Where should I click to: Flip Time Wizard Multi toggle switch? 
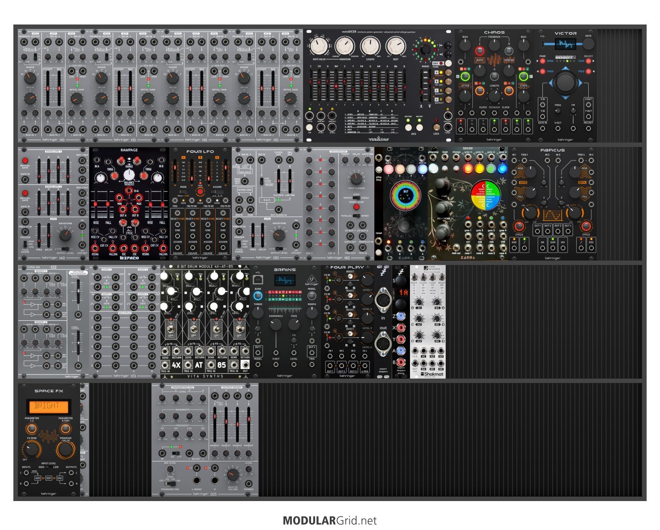point(414,277)
